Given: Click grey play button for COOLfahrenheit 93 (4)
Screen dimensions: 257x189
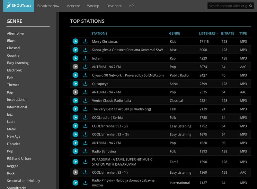Looking at the screenshot, I should (x=75, y=172).
